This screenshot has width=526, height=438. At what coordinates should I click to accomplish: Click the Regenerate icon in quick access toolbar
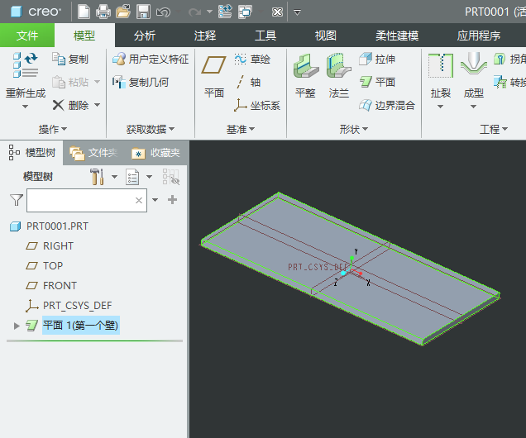[x=225, y=12]
